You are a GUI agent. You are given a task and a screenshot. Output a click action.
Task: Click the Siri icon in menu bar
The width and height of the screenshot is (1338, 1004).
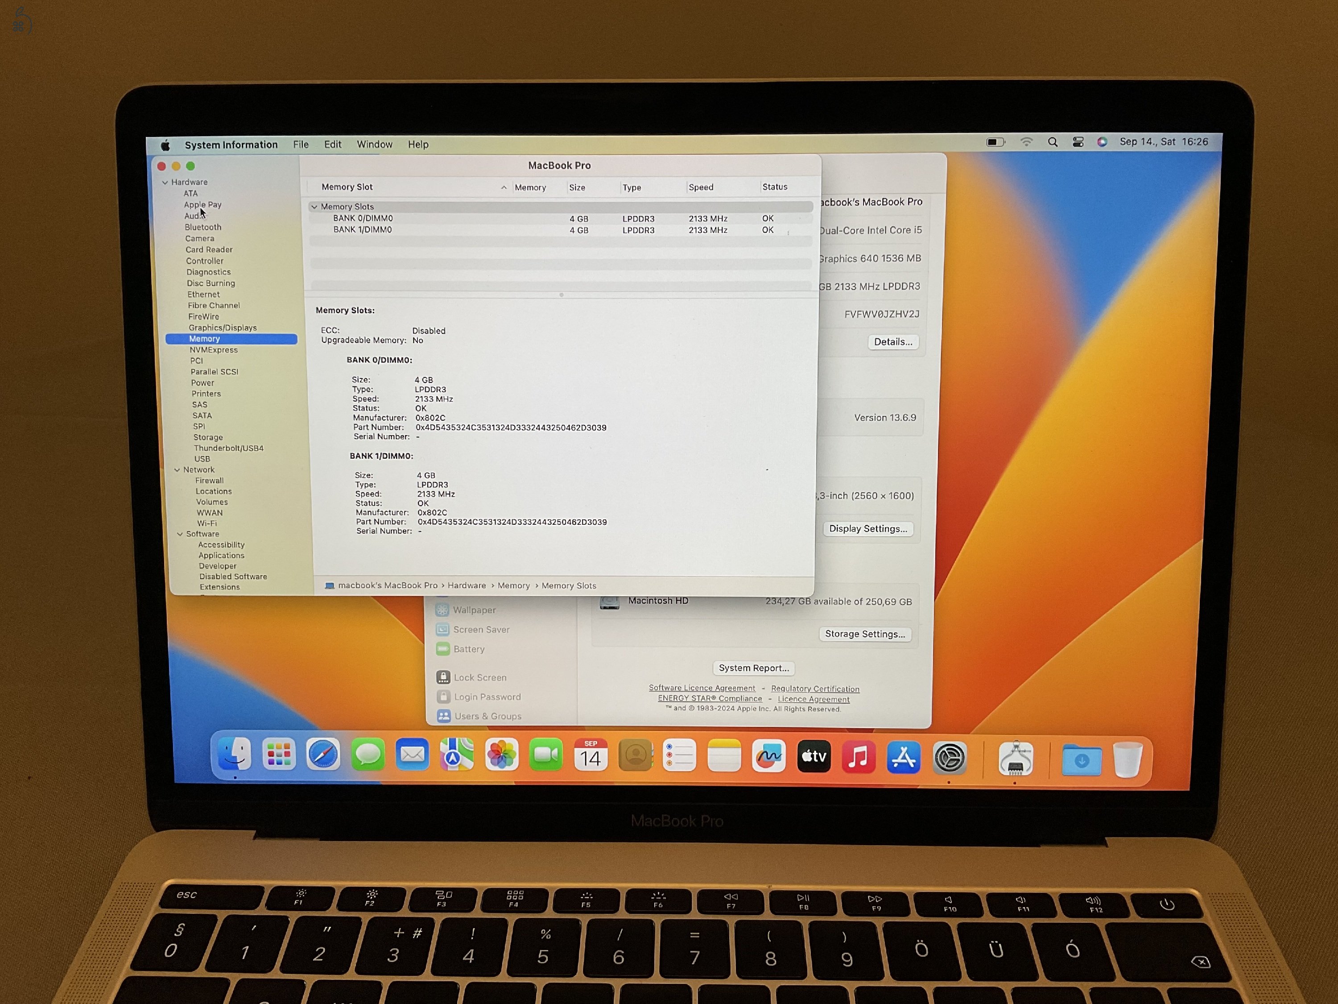(x=1102, y=141)
